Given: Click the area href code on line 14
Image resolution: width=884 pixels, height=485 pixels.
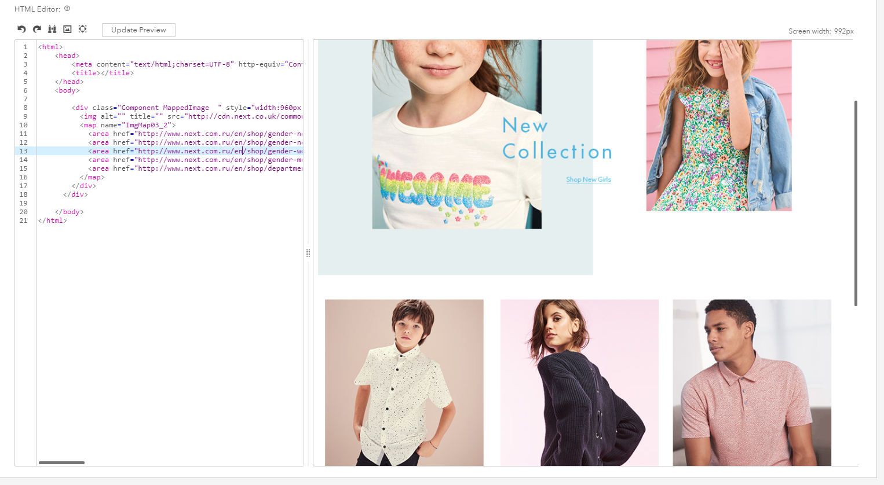Looking at the screenshot, I should 195,160.
